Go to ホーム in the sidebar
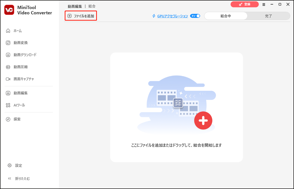This screenshot has width=294, height=189. pos(14,31)
